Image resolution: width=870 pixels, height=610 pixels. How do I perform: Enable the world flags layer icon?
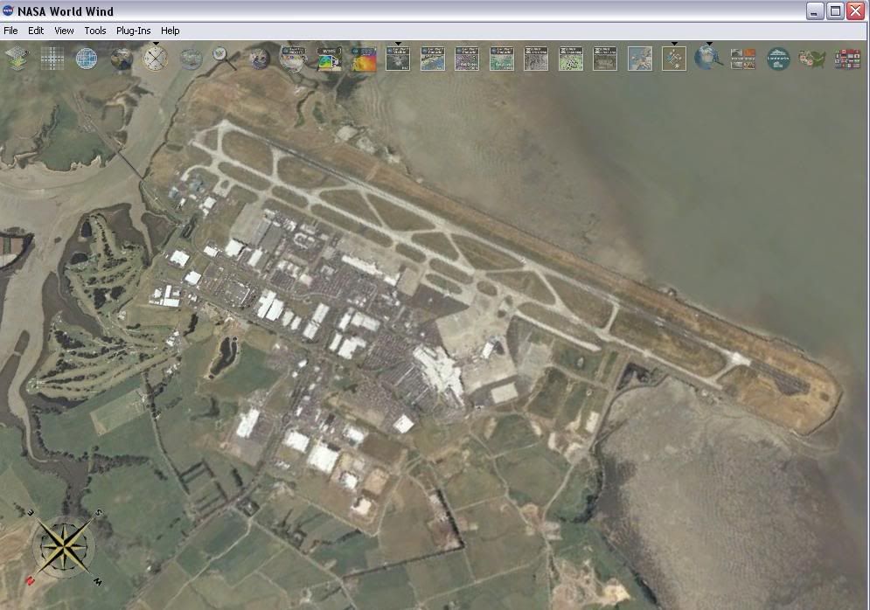[847, 59]
